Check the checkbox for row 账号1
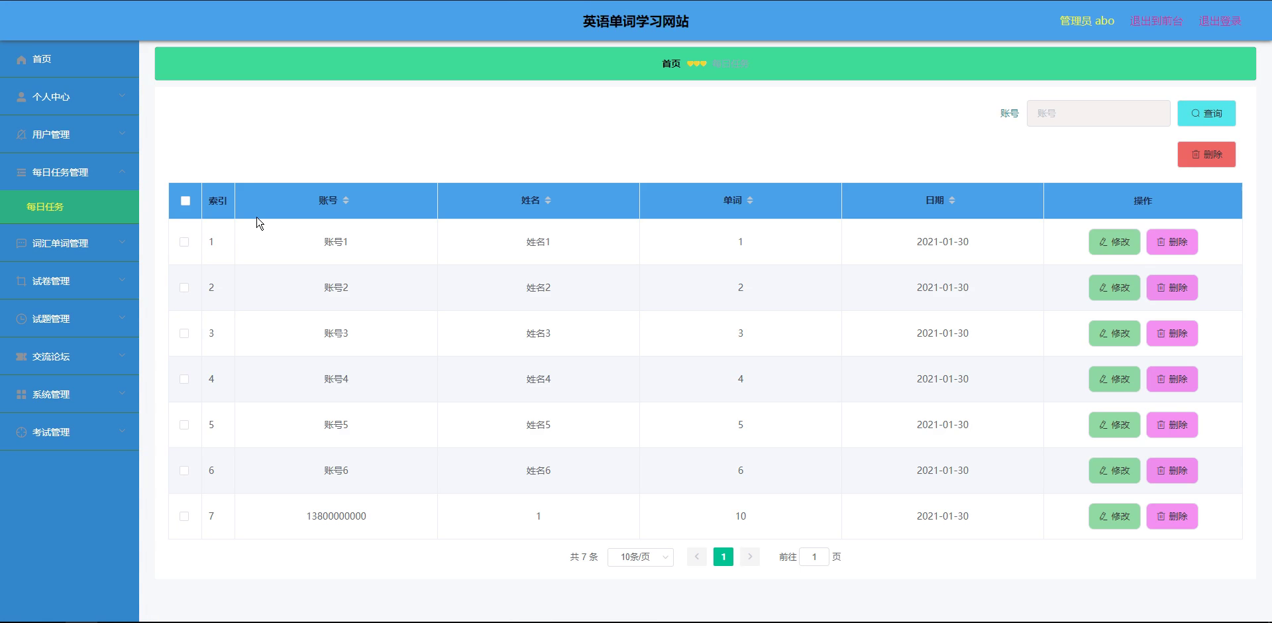This screenshot has height=623, width=1272. [x=184, y=243]
